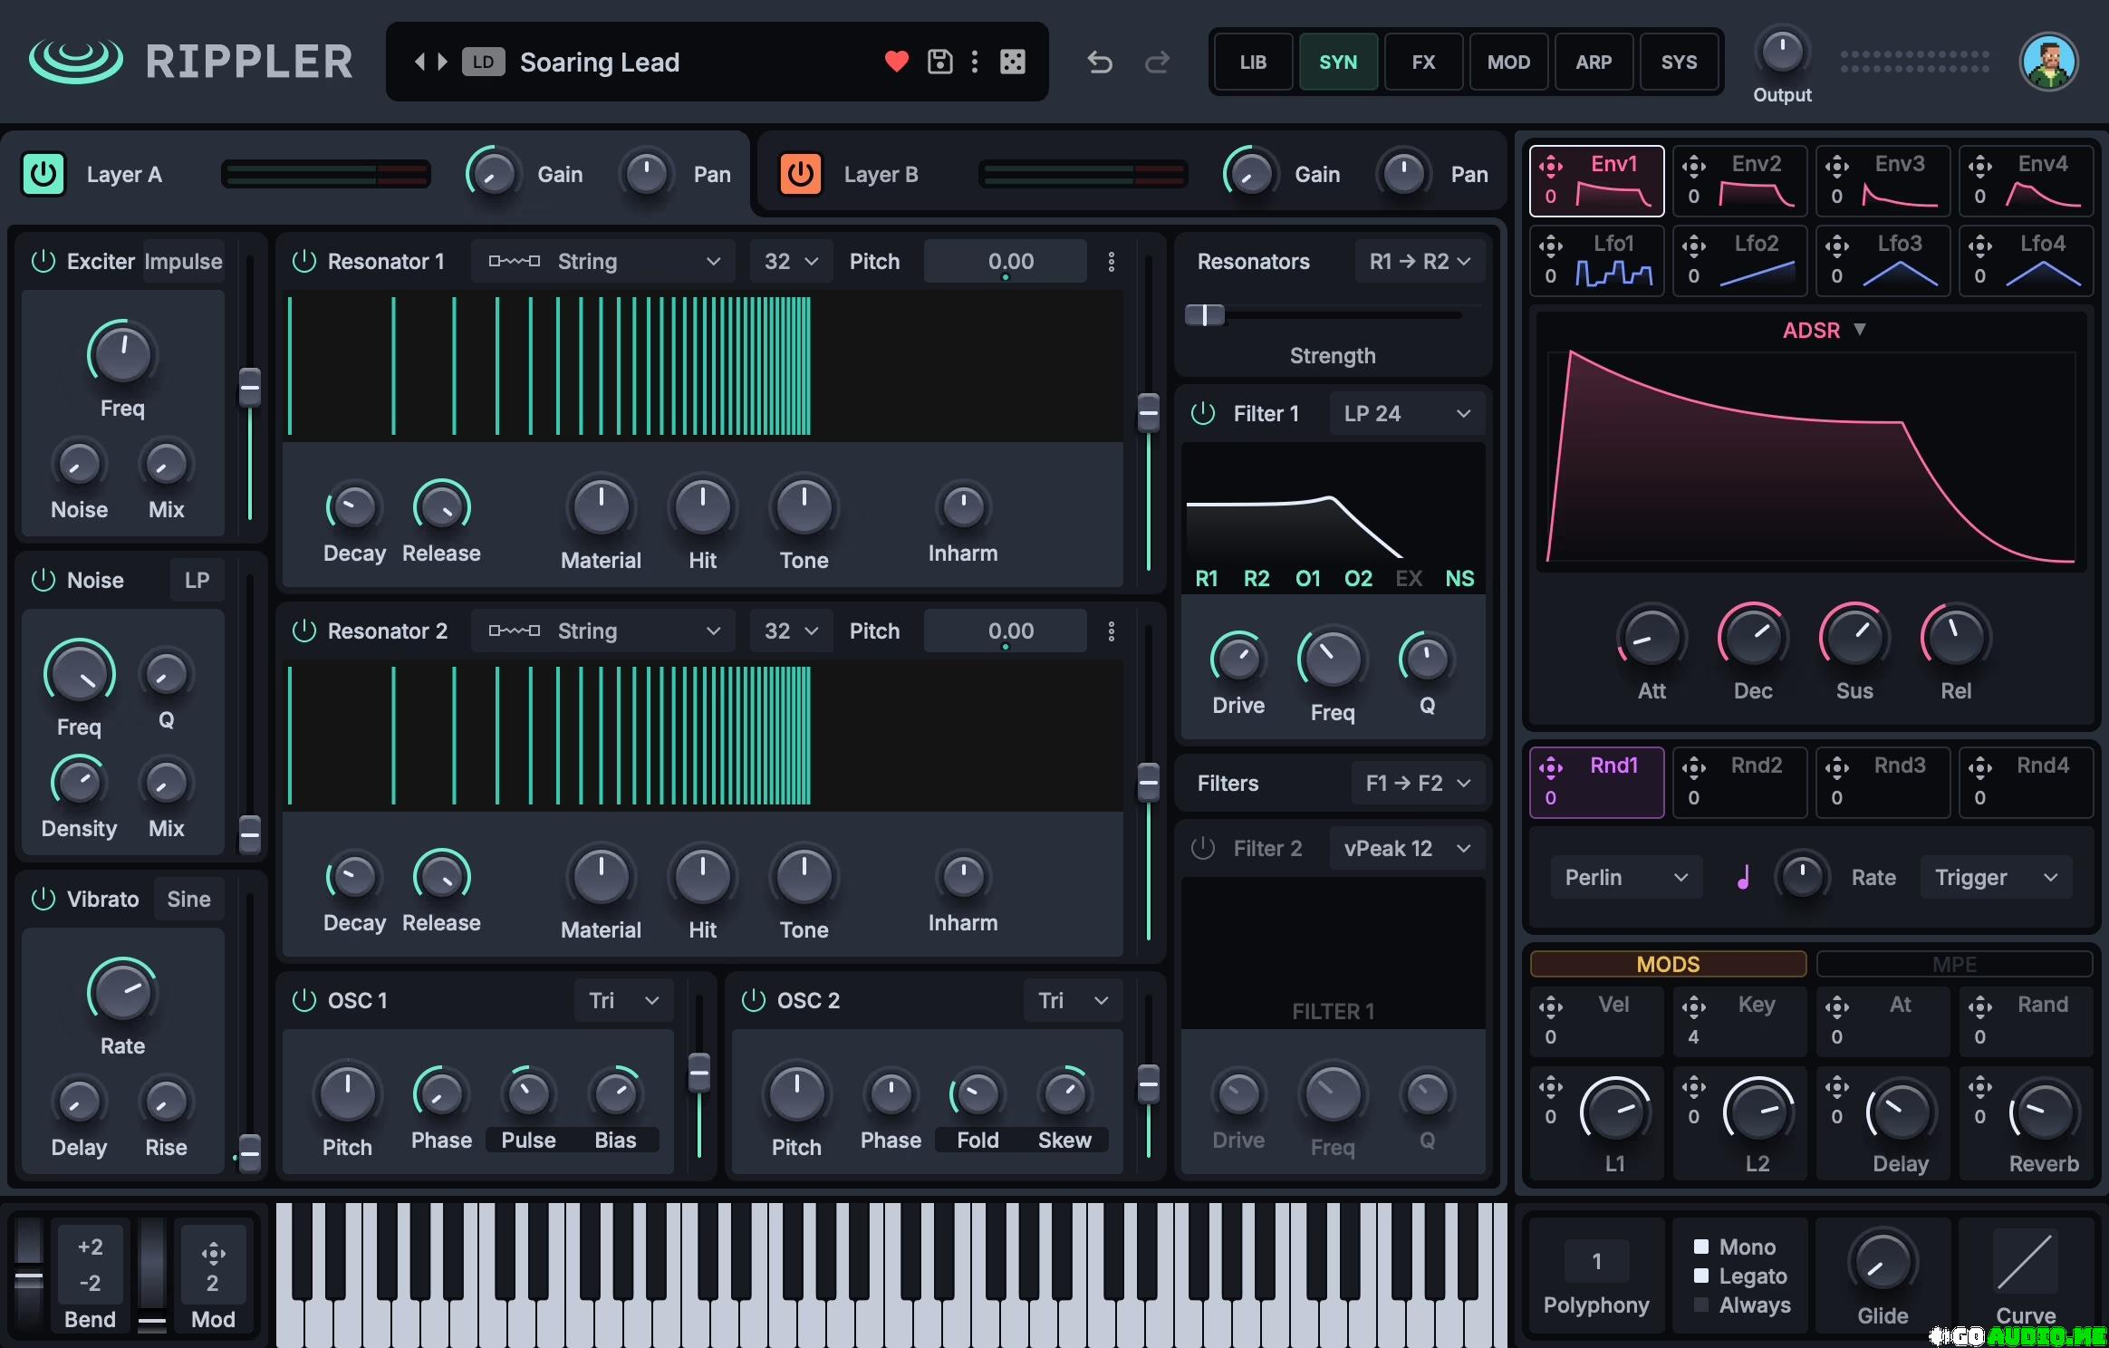Open Filter 1 LP 24 type dropdown
The image size is (2109, 1348).
(x=1407, y=414)
